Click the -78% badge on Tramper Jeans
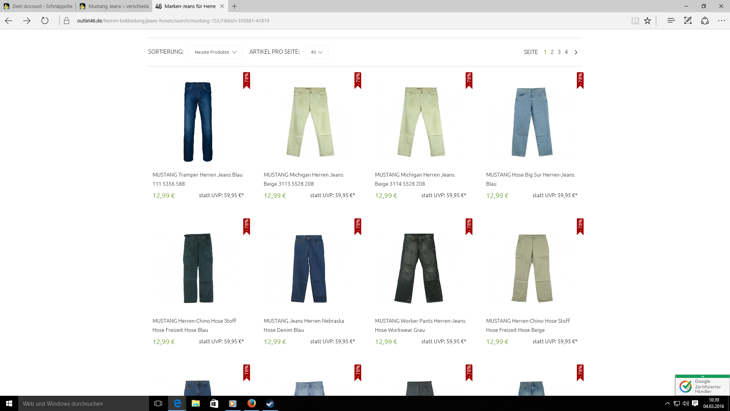Viewport: 730px width, 411px height. click(x=246, y=81)
